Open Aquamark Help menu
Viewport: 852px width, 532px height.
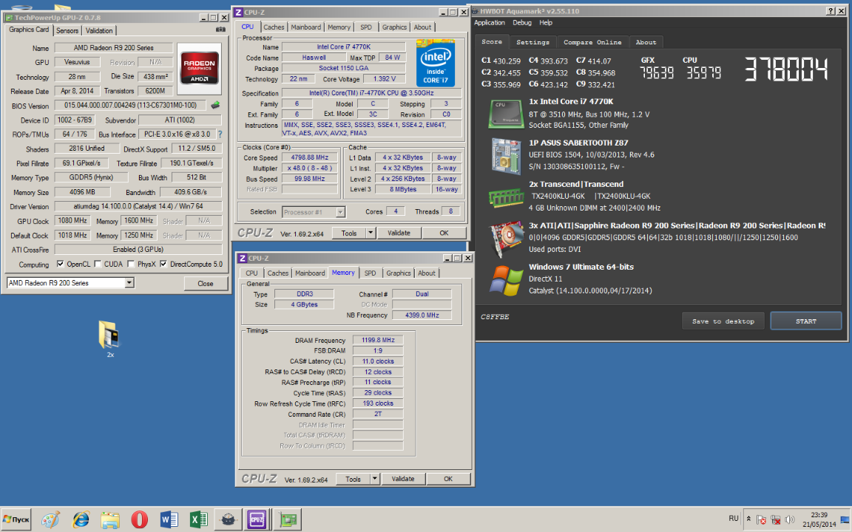tap(546, 23)
